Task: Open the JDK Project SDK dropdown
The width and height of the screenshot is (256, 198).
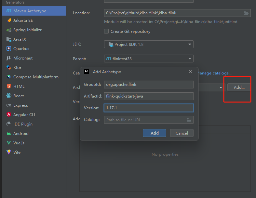Action: click(149, 44)
